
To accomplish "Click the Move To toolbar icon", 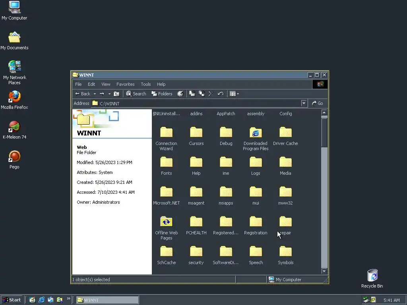I will point(192,94).
